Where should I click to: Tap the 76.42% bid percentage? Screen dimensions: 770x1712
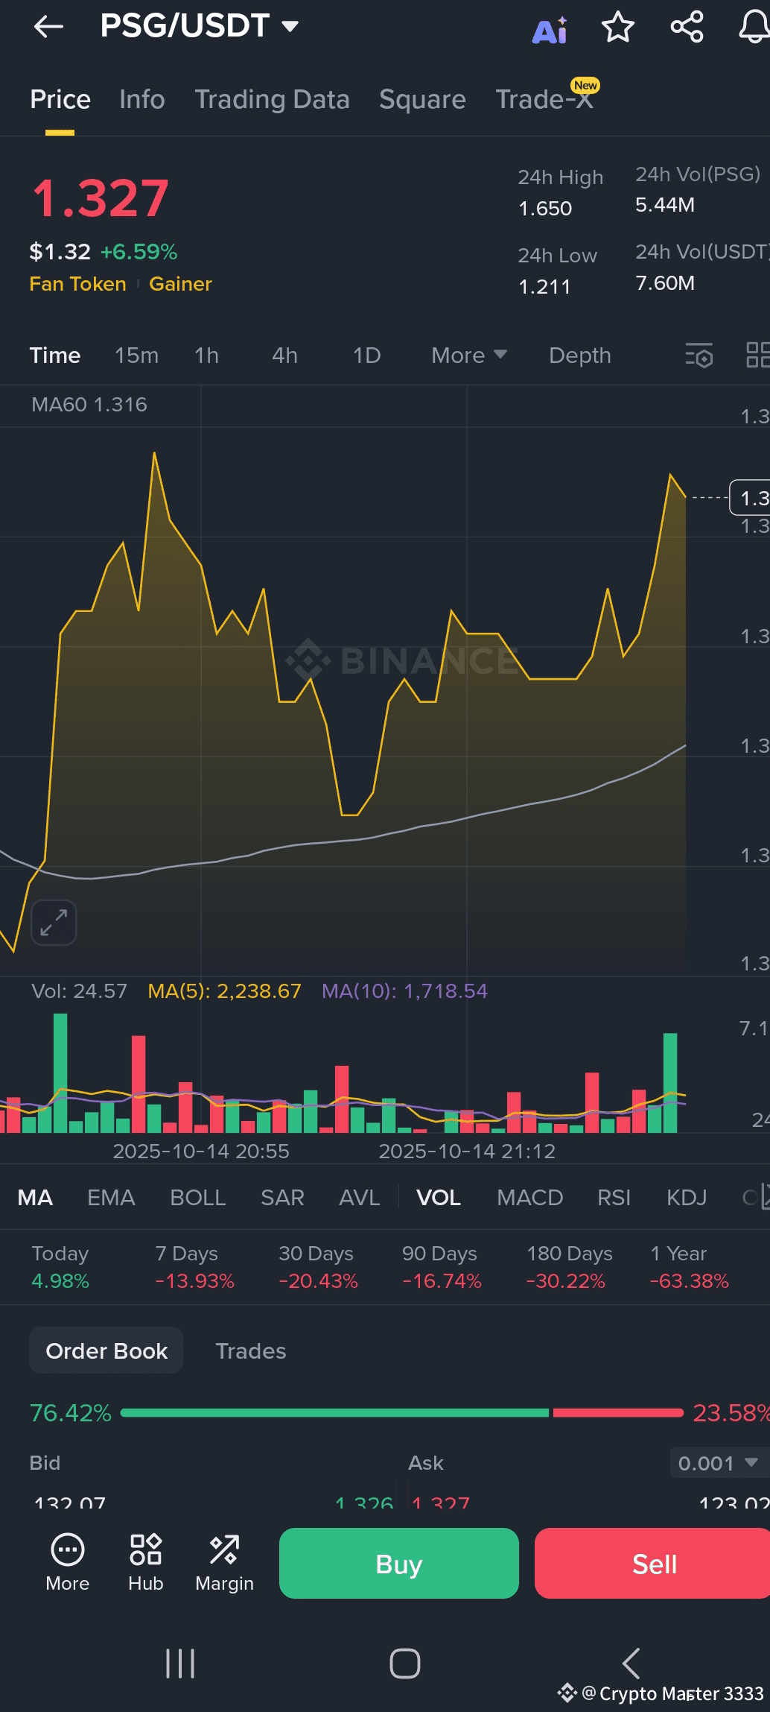pos(70,1412)
